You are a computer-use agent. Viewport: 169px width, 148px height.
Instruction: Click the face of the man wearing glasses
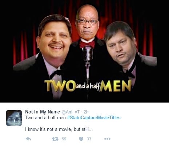pos(87,23)
